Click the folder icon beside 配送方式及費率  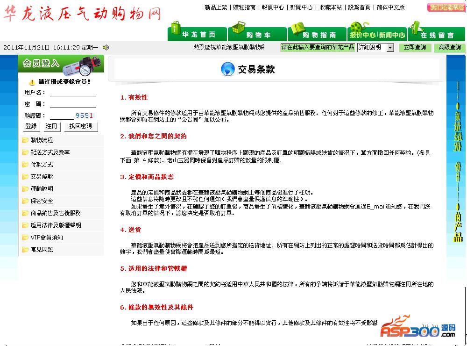(25, 152)
